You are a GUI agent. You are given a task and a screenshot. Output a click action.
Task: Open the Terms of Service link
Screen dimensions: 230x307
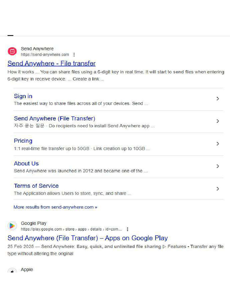pos(36,186)
